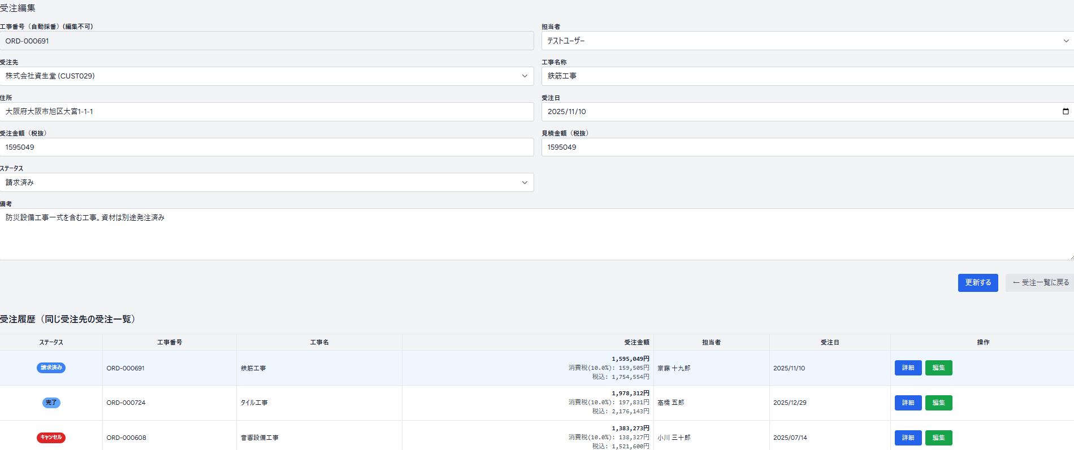
Task: Open the 受注先 dropdown 株式会社資生堂
Action: point(267,76)
